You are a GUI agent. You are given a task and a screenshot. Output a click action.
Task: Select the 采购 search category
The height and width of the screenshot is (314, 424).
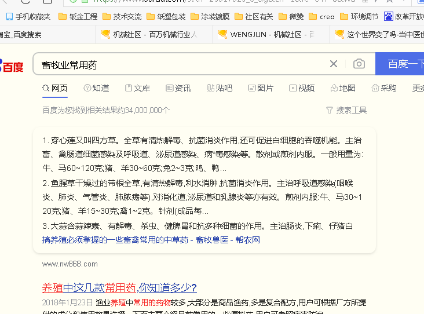(384, 88)
